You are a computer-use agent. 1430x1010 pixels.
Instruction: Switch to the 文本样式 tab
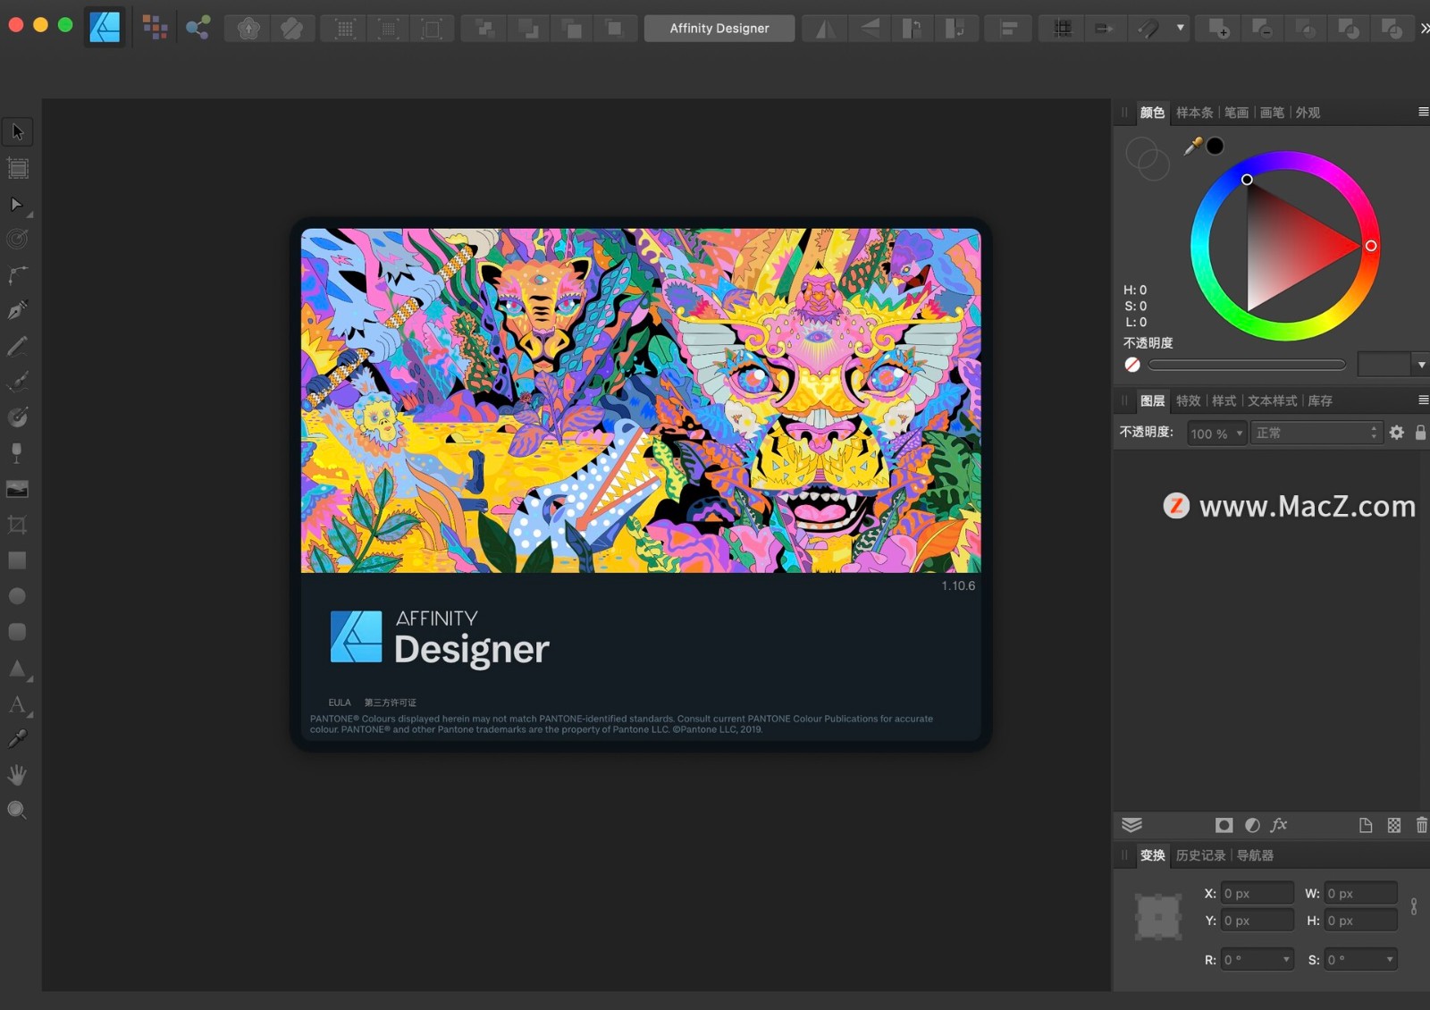point(1272,400)
